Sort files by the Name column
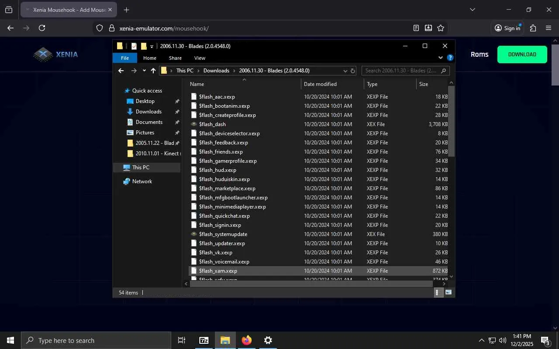Viewport: 559px width, 349px height. (244, 84)
